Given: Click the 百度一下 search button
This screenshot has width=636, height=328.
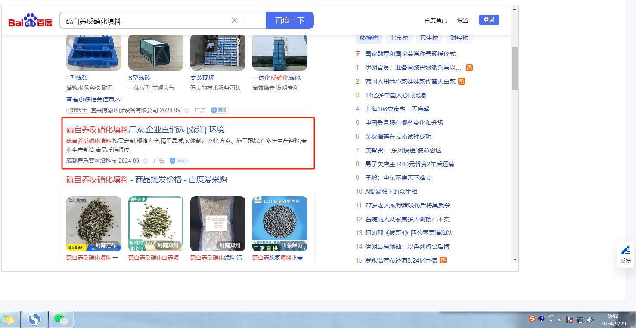Looking at the screenshot, I should [x=290, y=20].
